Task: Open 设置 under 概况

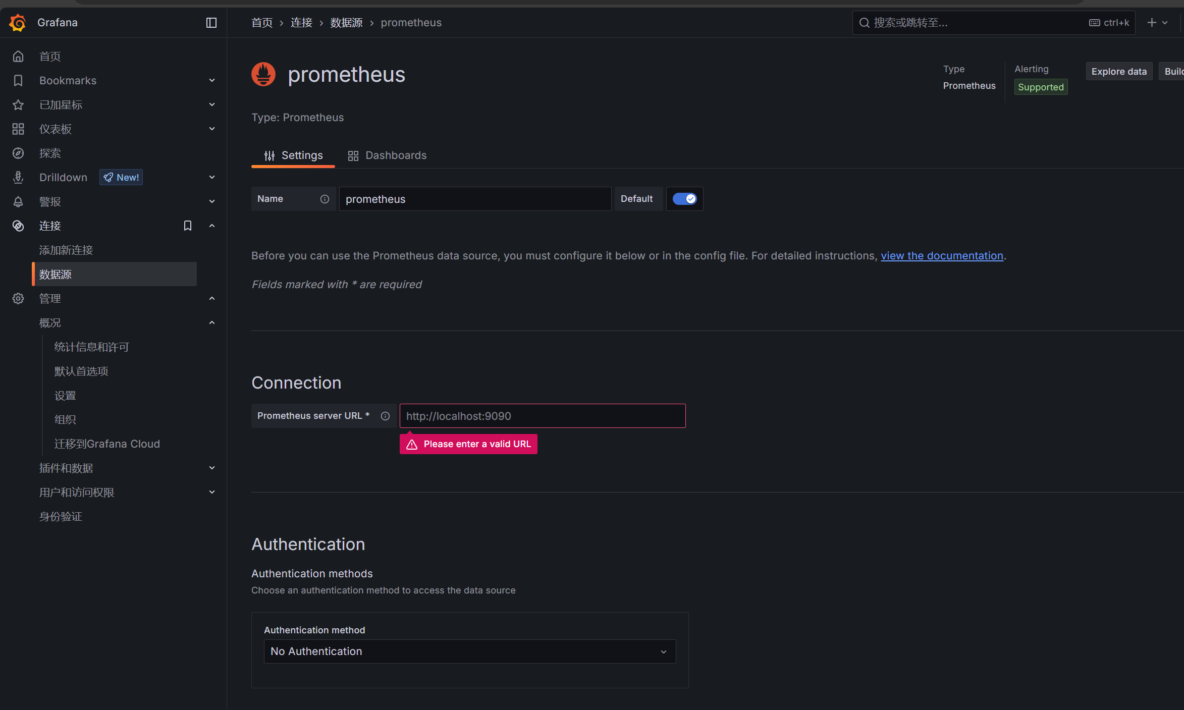Action: point(65,396)
